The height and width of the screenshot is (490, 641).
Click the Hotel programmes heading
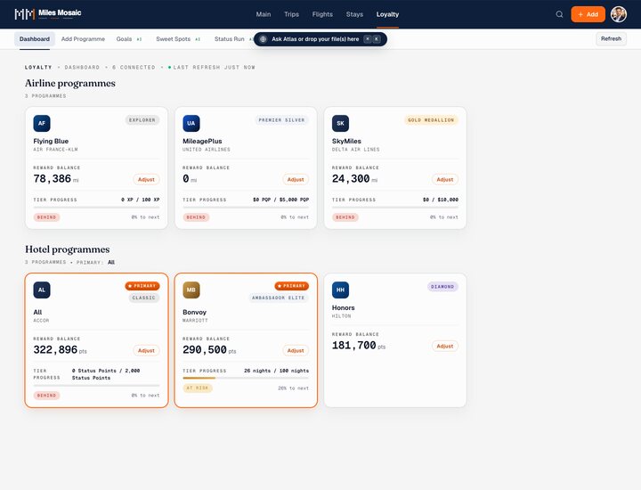(68, 249)
